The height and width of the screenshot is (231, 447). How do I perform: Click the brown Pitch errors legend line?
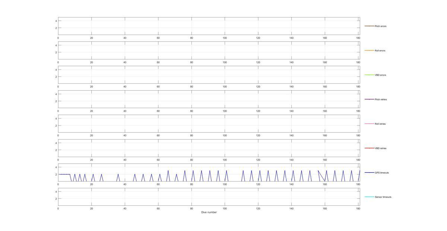[369, 26]
